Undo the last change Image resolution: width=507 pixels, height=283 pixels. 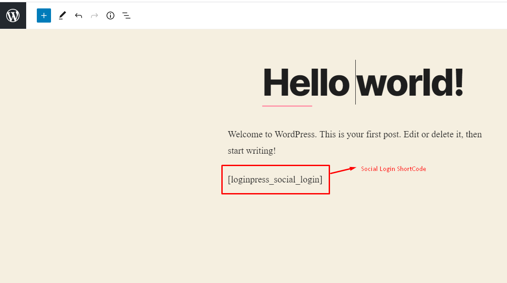pyautogui.click(x=79, y=16)
